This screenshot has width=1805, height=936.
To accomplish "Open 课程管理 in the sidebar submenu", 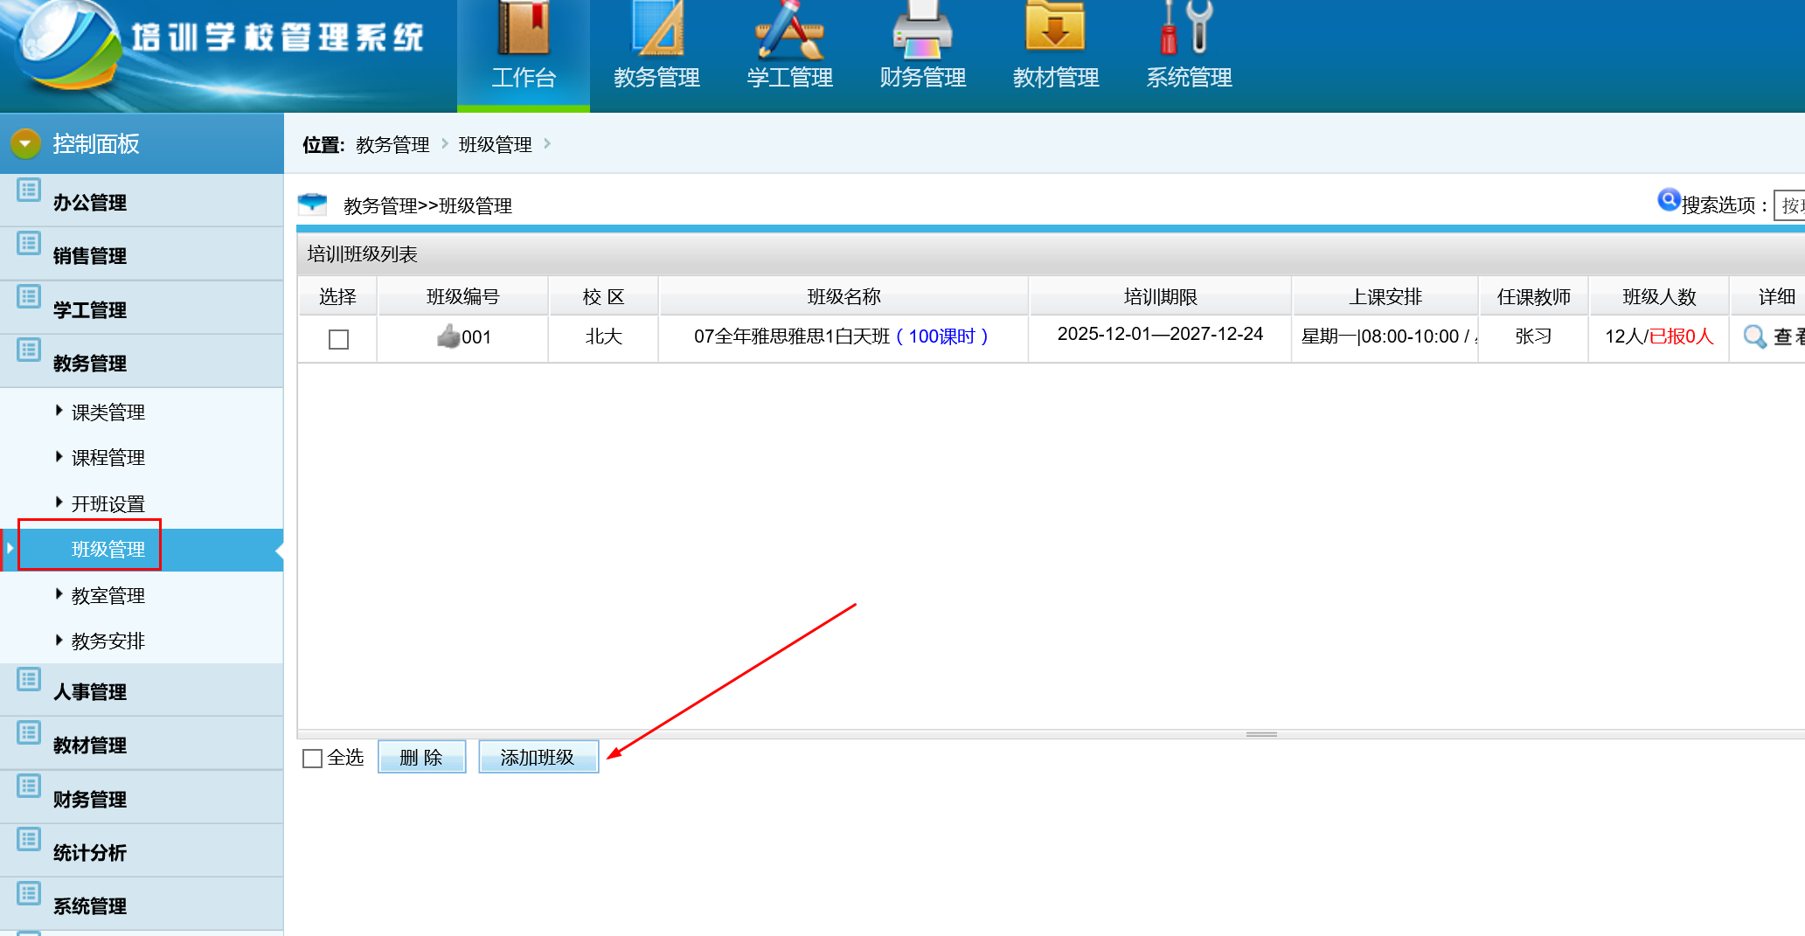I will click(108, 458).
